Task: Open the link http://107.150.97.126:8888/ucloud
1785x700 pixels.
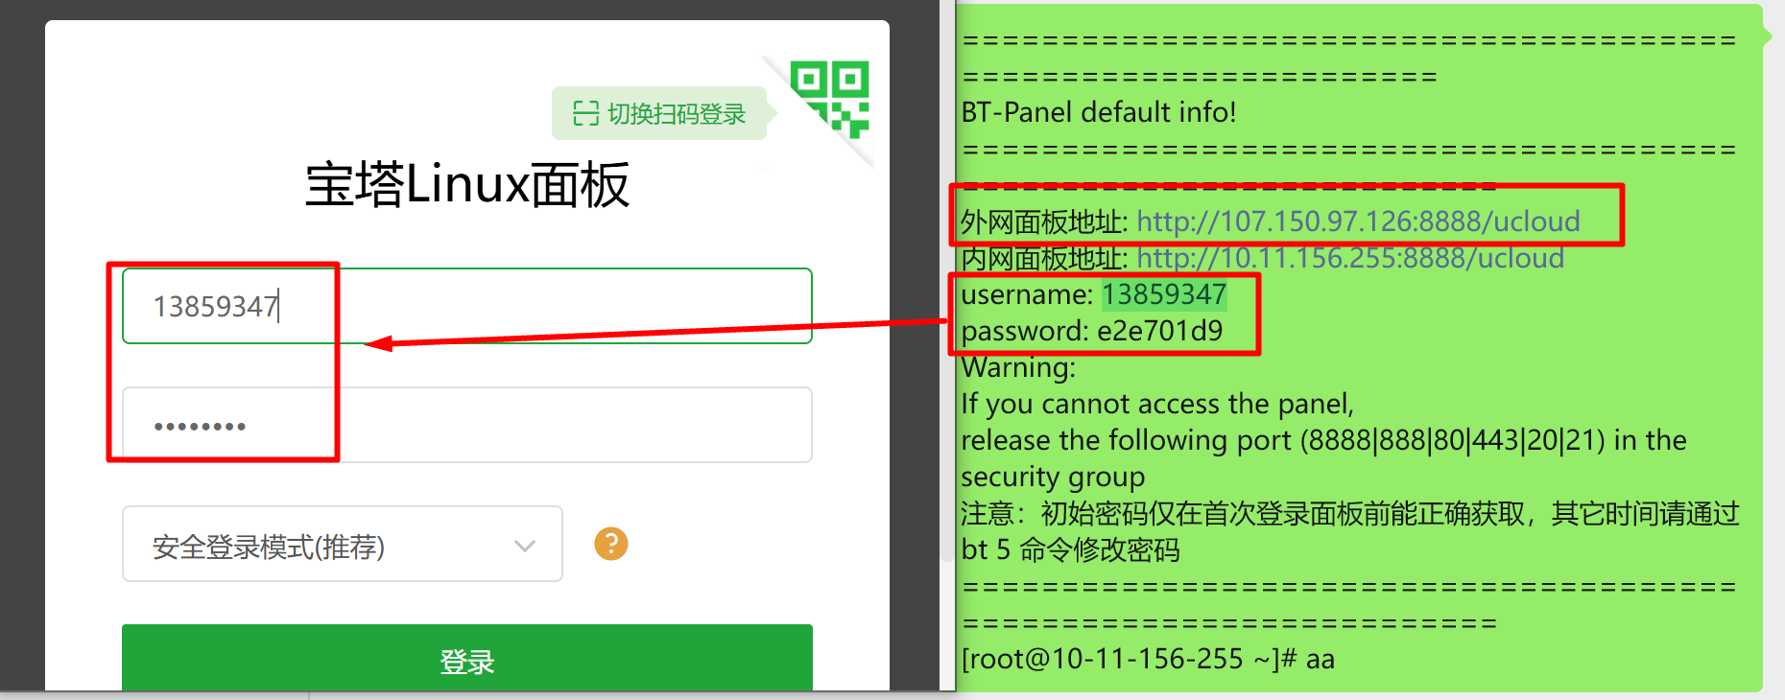Action: pos(1358,222)
